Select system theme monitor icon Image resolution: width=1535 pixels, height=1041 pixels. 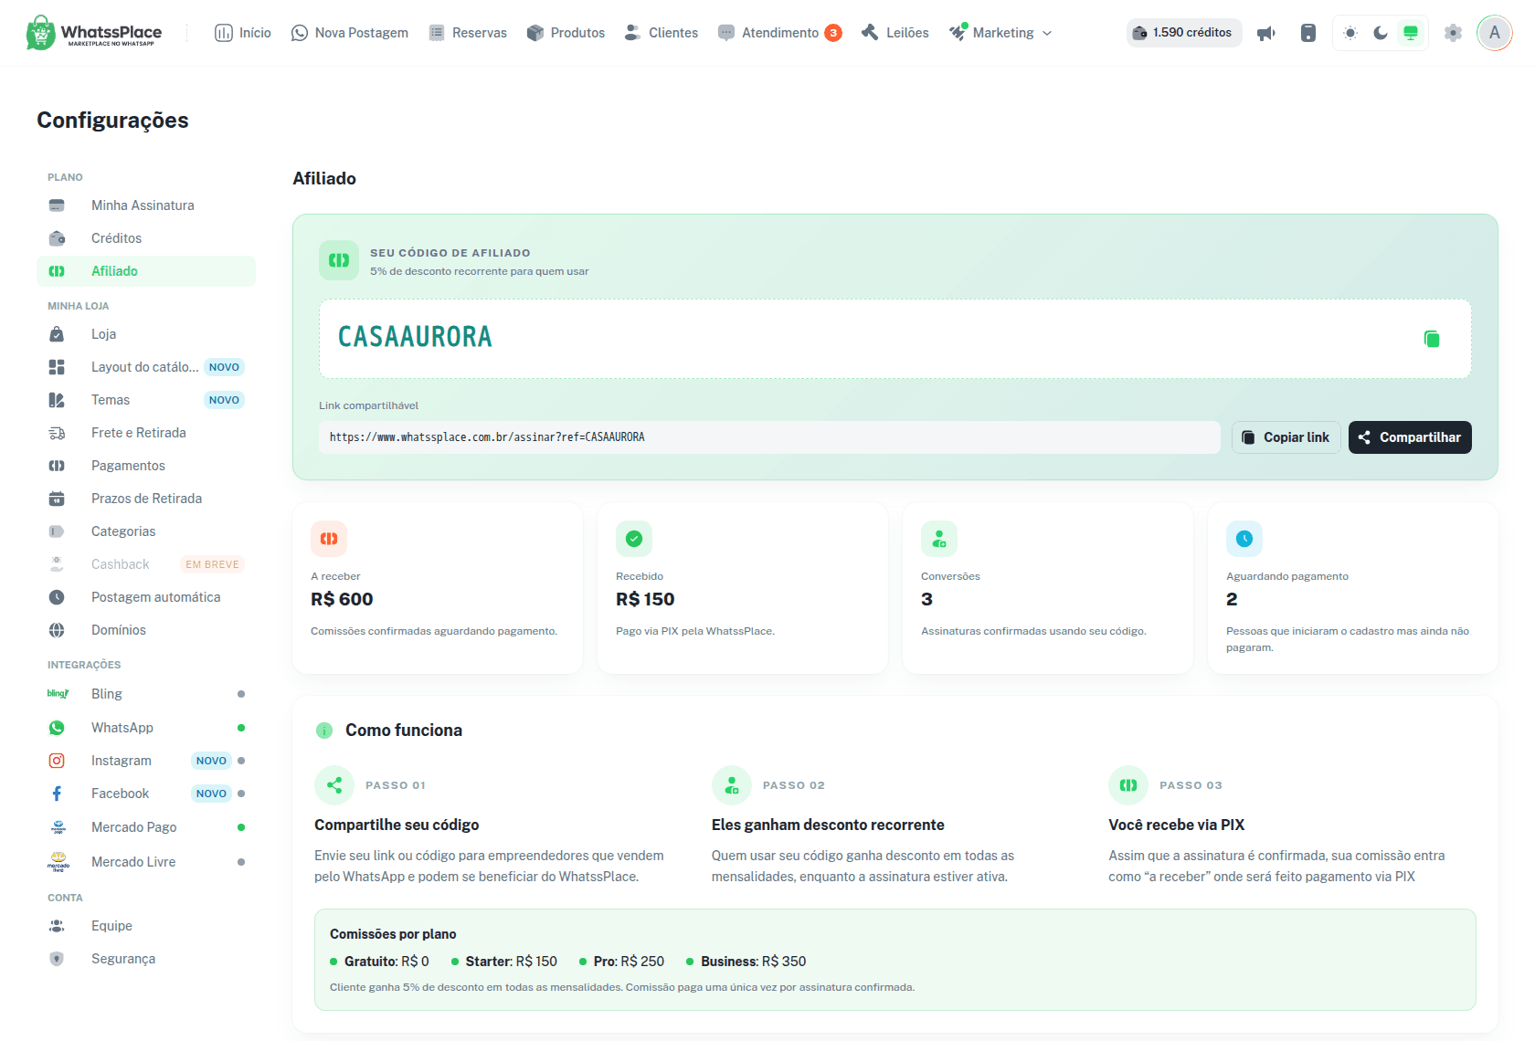(x=1411, y=33)
